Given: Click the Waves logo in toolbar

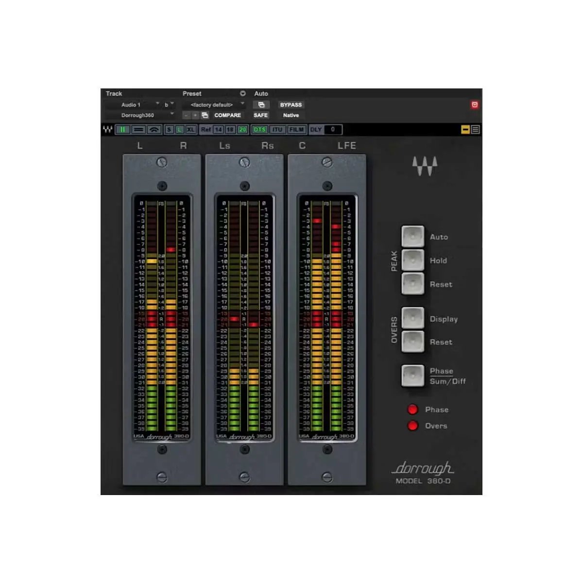Looking at the screenshot, I should click(108, 130).
